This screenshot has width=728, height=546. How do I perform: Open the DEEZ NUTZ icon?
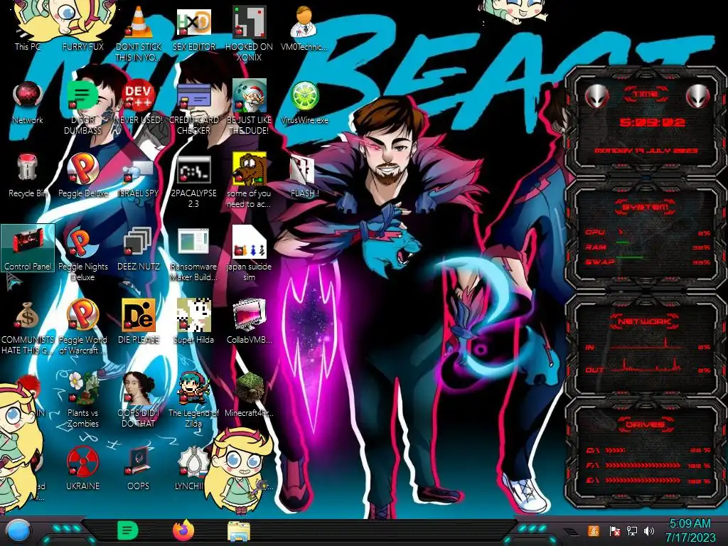pos(139,249)
